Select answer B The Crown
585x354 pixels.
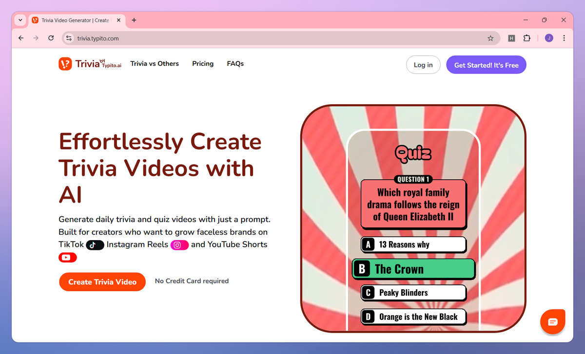tap(413, 269)
